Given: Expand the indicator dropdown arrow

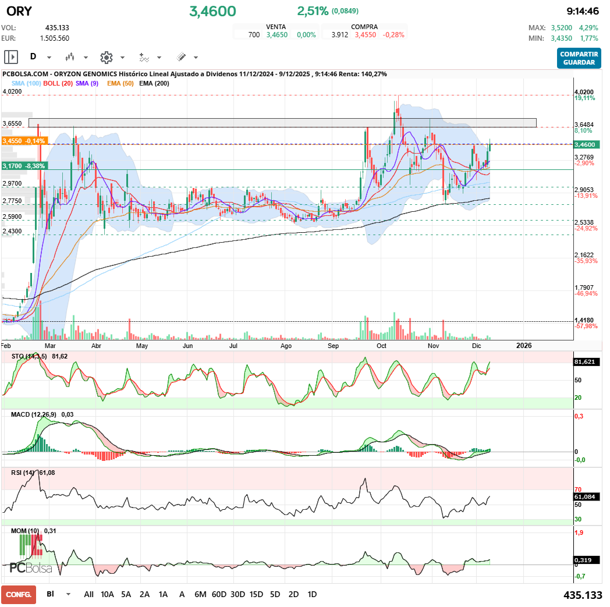Looking at the screenshot, I should coord(159,58).
